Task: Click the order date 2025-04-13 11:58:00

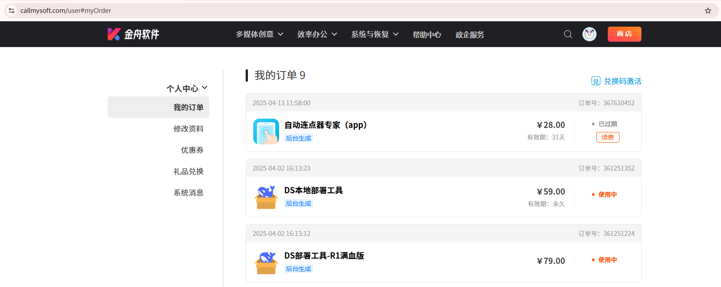Action: [x=282, y=103]
